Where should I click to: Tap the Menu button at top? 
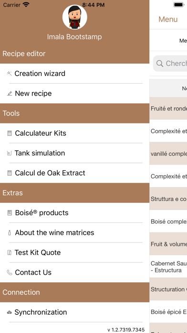point(168,19)
